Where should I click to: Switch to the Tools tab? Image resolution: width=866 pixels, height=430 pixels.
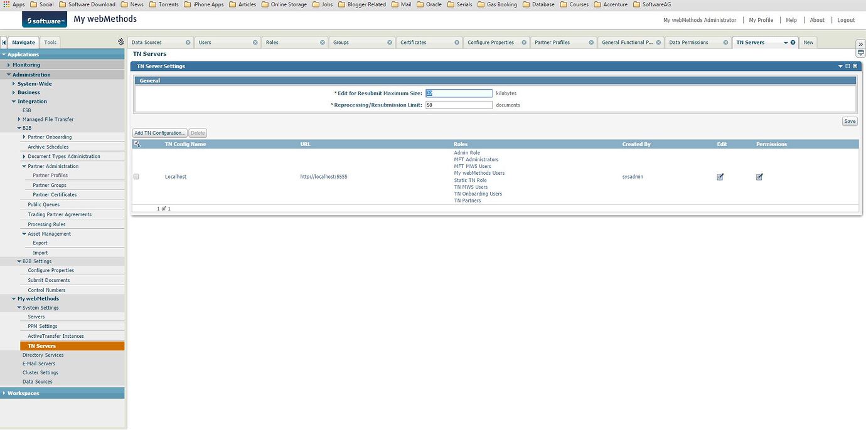(x=50, y=43)
